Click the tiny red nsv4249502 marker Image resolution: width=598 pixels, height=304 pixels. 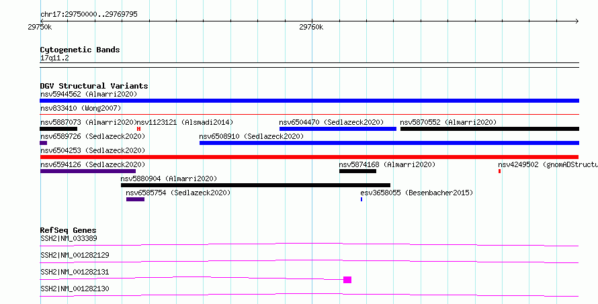500,171
